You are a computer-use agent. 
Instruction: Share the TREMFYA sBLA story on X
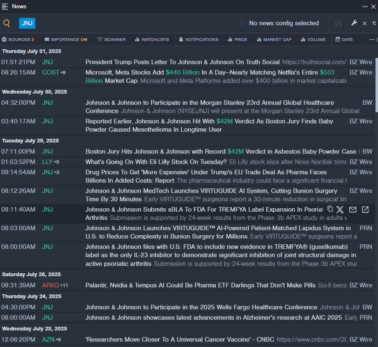tap(340, 210)
